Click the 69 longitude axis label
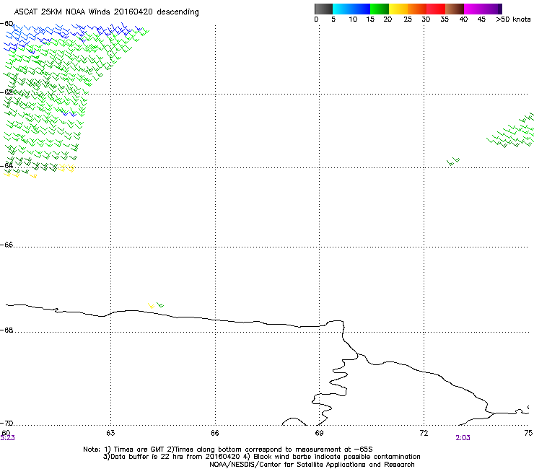 click(x=319, y=433)
